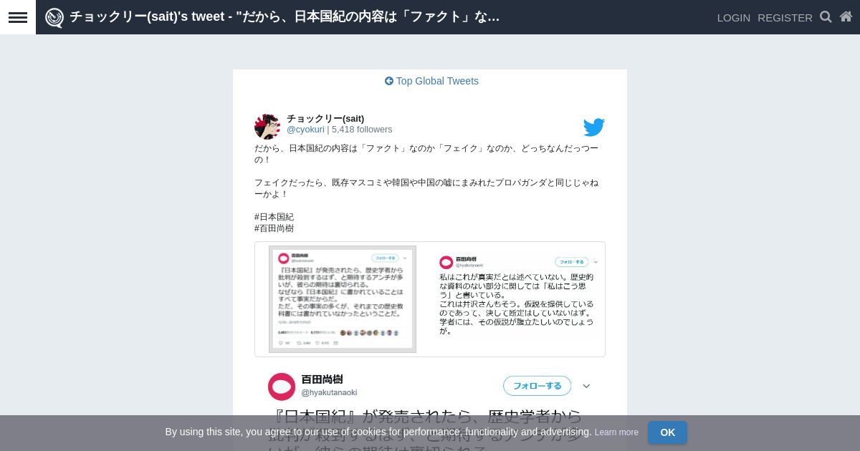Click the LOGIN link
The width and height of the screenshot is (860, 451).
tap(734, 18)
